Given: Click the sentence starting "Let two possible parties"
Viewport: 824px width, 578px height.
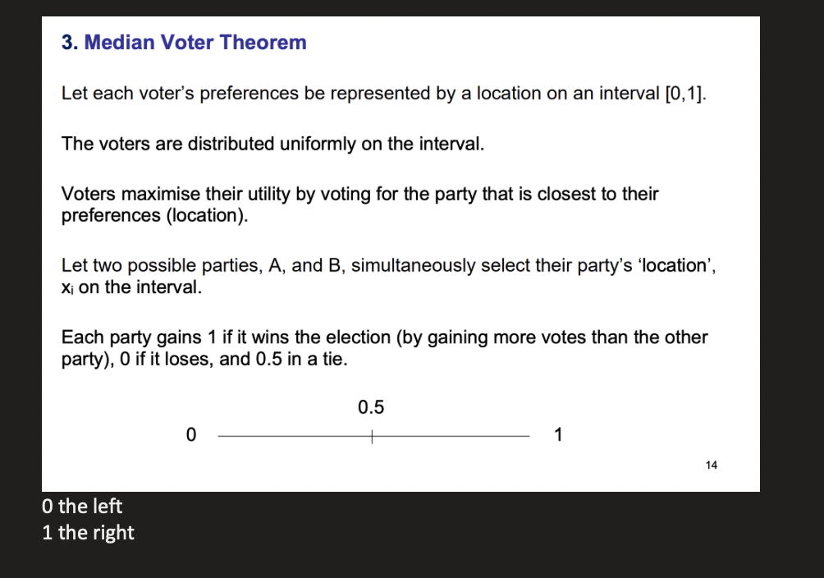Looking at the screenshot, I should pos(384,266).
